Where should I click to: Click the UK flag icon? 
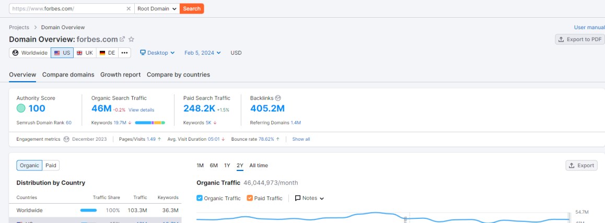coord(79,53)
